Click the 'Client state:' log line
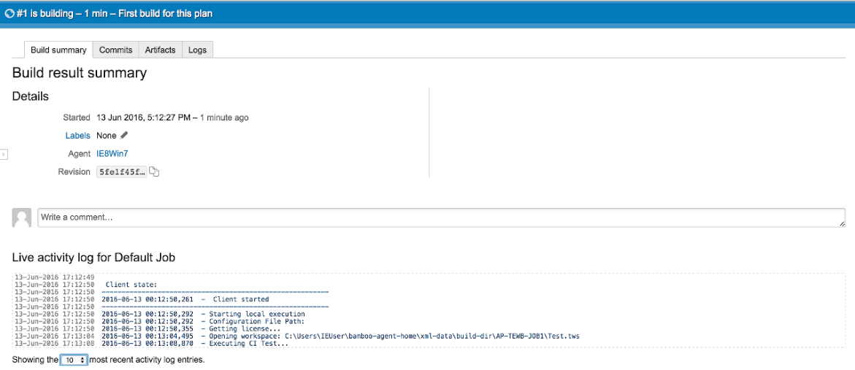855x370 pixels. pos(131,285)
